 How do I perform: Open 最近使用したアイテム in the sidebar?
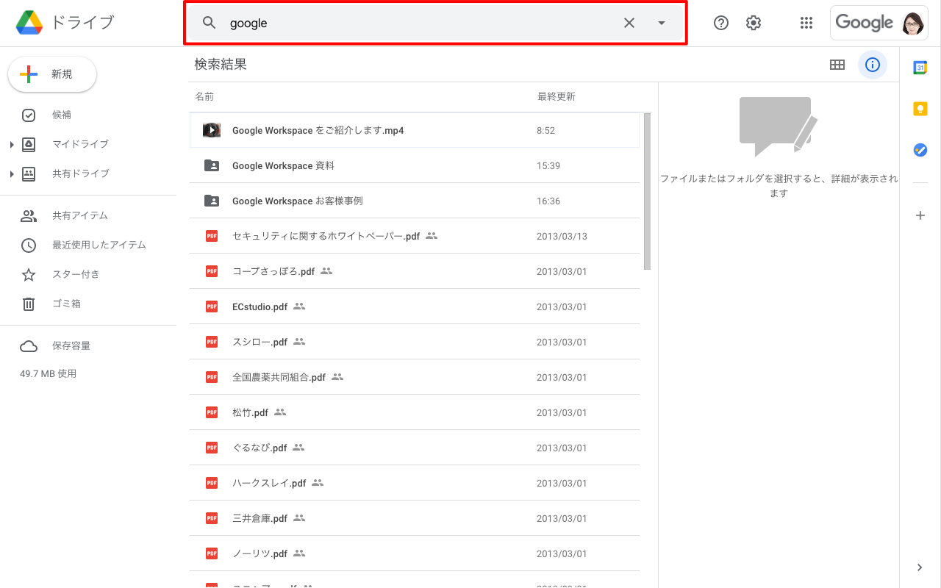tap(99, 245)
